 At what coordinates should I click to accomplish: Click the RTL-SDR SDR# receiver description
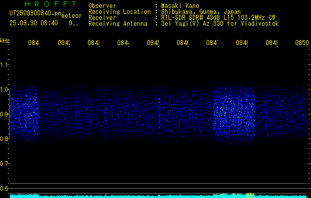(218, 18)
